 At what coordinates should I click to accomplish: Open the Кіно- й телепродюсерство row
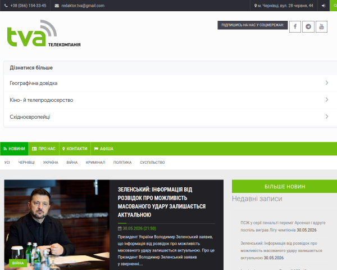170,100
